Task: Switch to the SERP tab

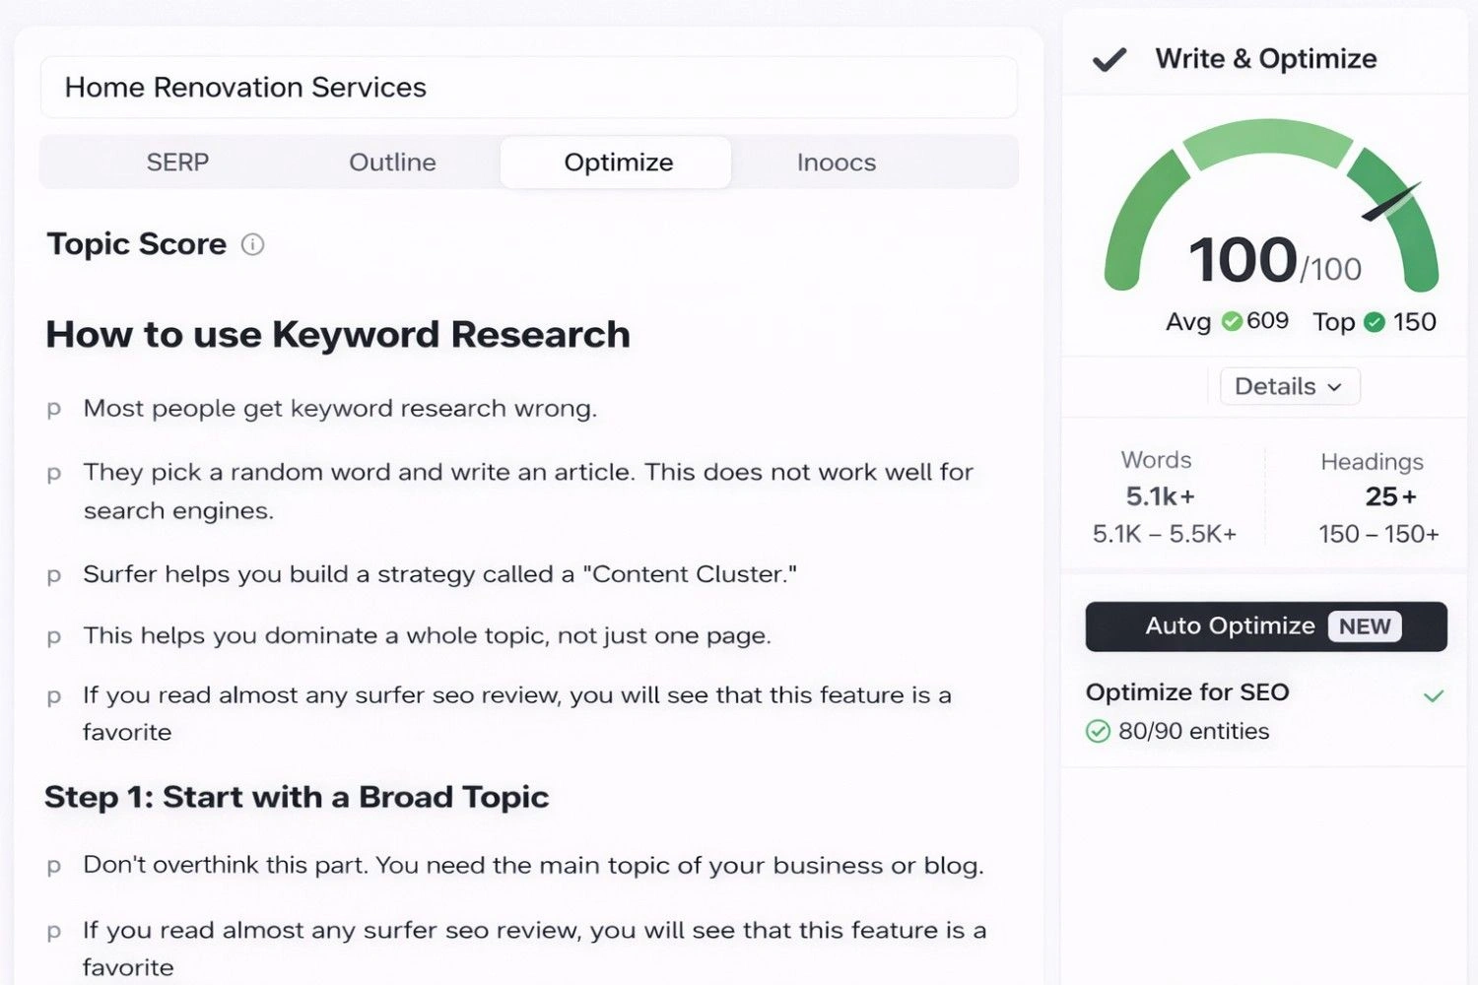Action: 177,162
